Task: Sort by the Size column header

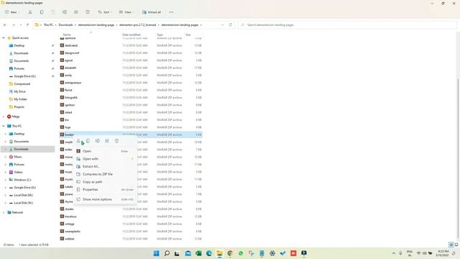Action: click(x=188, y=35)
